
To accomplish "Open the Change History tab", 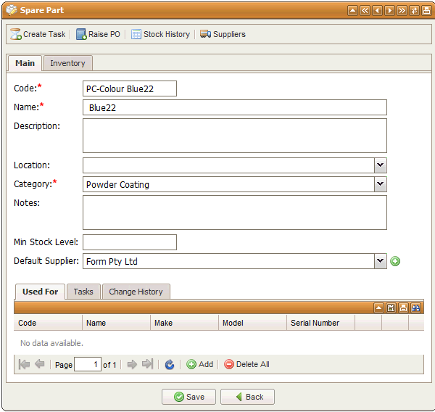I will pyautogui.click(x=136, y=292).
